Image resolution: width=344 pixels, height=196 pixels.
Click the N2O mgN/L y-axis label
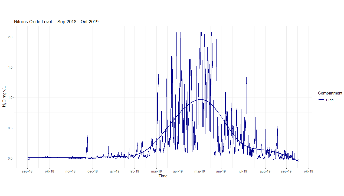(x=4, y=97)
